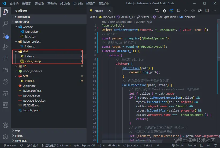Open the 文件(F) menu
Viewport: 220px width, 148px height.
pyautogui.click(x=14, y=3)
